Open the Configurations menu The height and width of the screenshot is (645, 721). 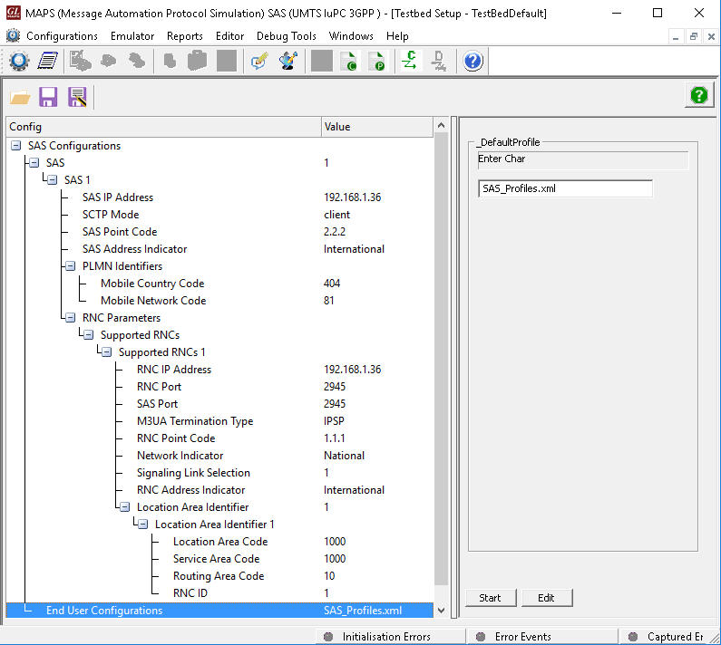pos(62,36)
